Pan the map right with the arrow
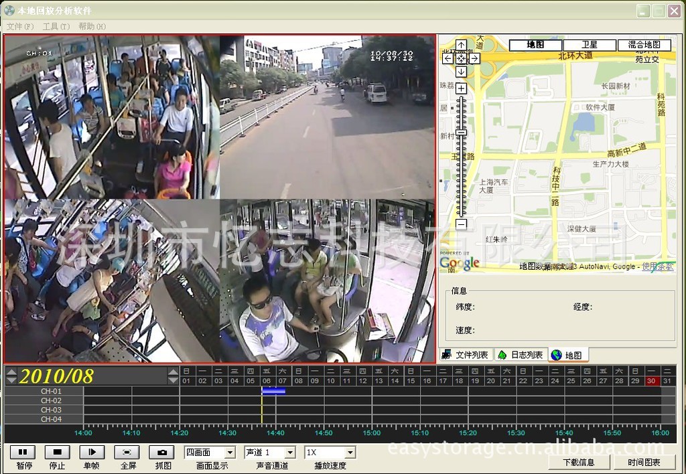 coord(475,59)
